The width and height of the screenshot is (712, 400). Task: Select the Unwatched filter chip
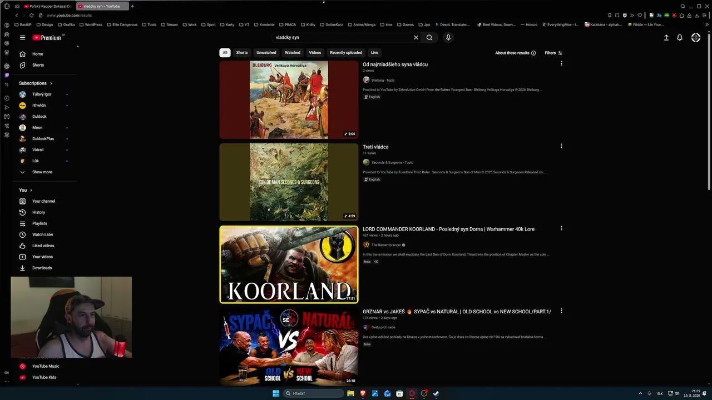point(266,53)
